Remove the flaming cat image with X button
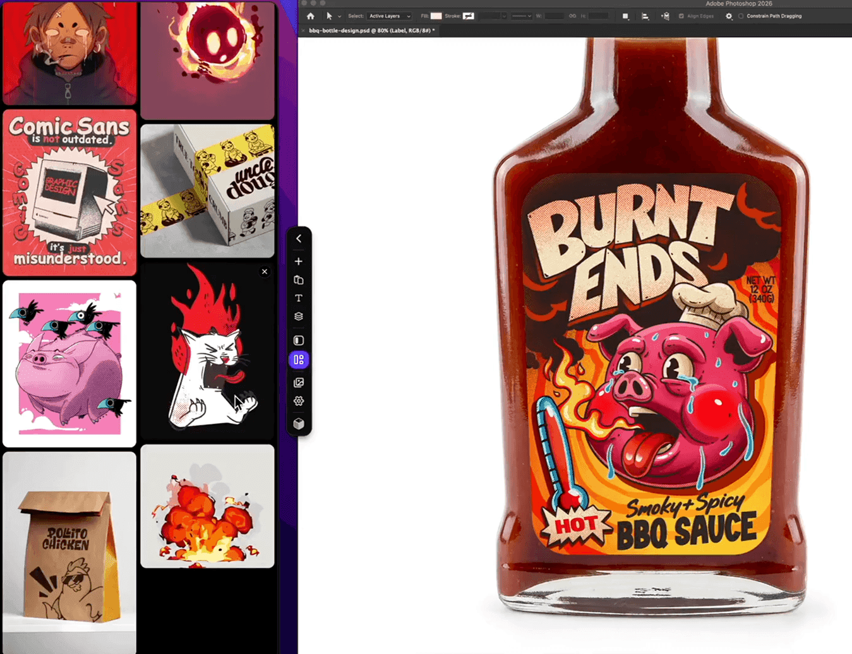852x654 pixels. (x=265, y=271)
